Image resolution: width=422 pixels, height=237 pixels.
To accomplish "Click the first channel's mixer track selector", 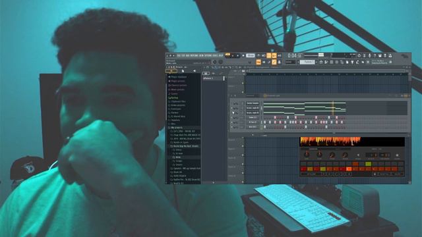I will [242, 103].
